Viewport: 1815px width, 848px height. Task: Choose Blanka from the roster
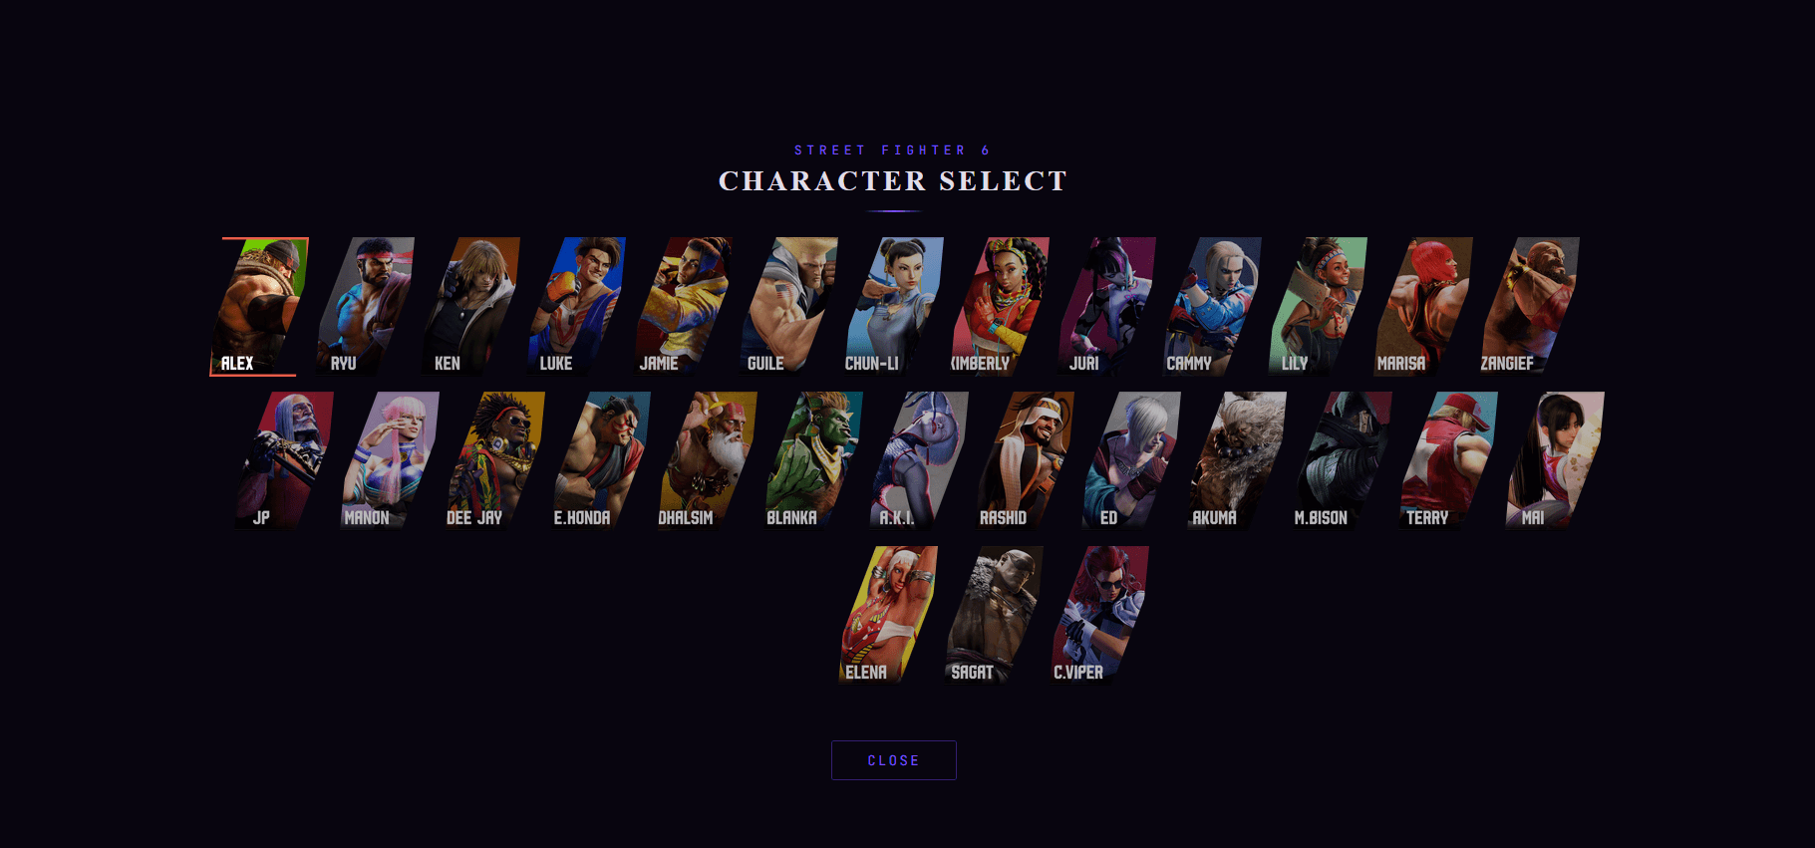click(x=814, y=460)
